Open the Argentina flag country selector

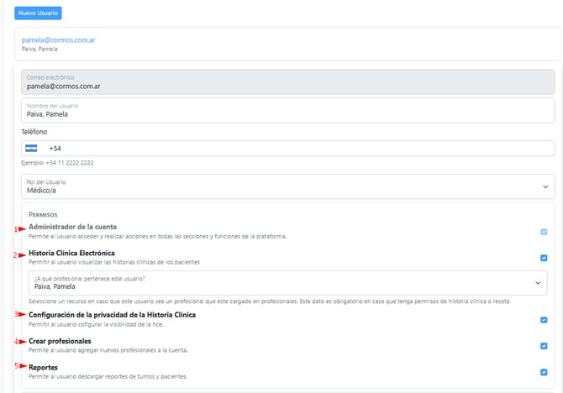click(31, 149)
